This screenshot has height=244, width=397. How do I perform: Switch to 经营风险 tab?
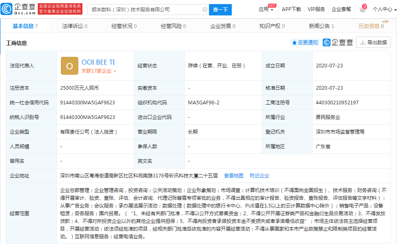point(173,26)
